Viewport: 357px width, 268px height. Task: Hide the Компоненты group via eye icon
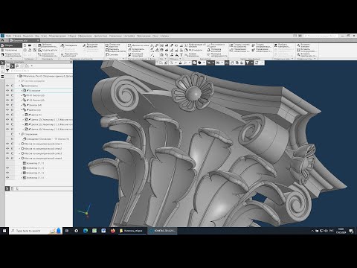(x=7, y=86)
